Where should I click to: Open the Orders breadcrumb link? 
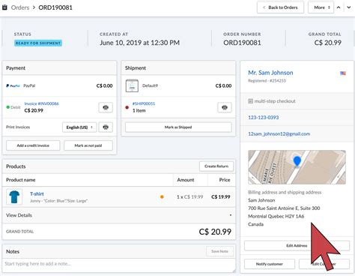coord(20,7)
